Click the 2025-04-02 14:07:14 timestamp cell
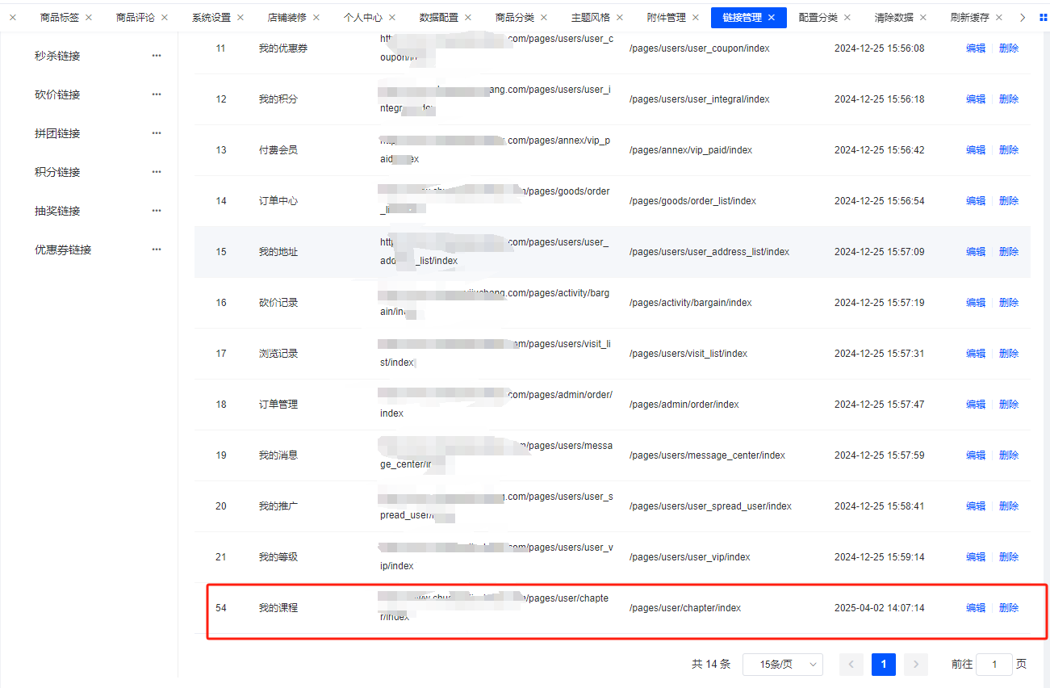 880,608
